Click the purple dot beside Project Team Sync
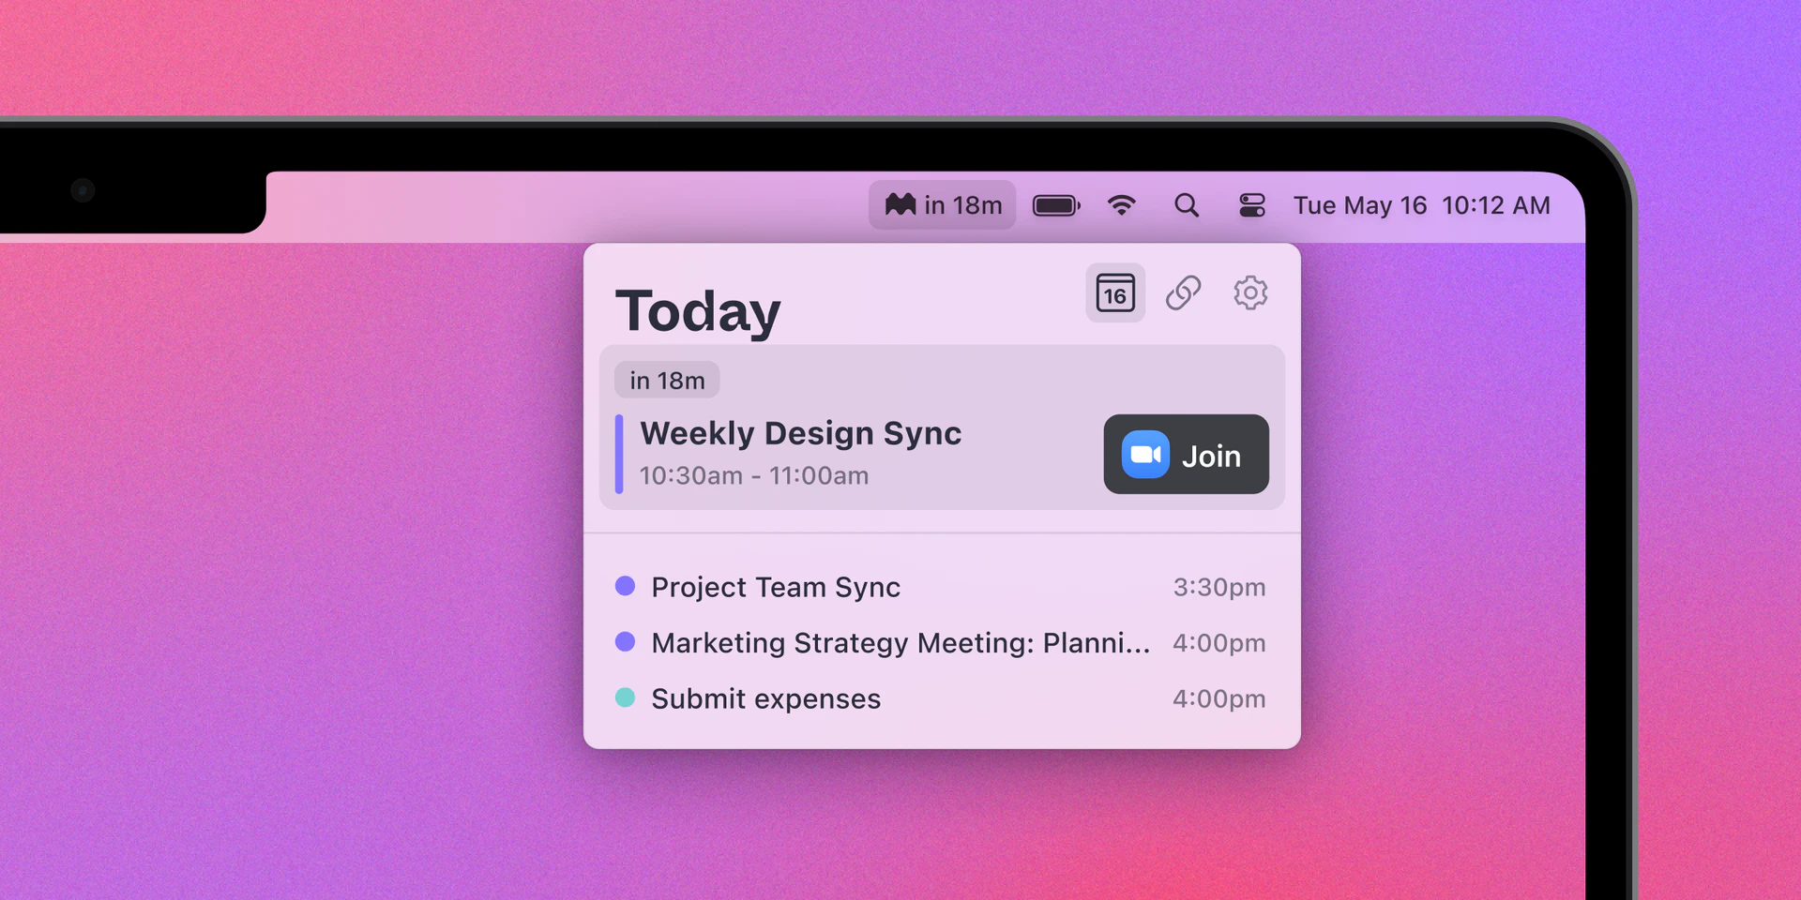Screen dimensions: 1801x900 point(625,586)
